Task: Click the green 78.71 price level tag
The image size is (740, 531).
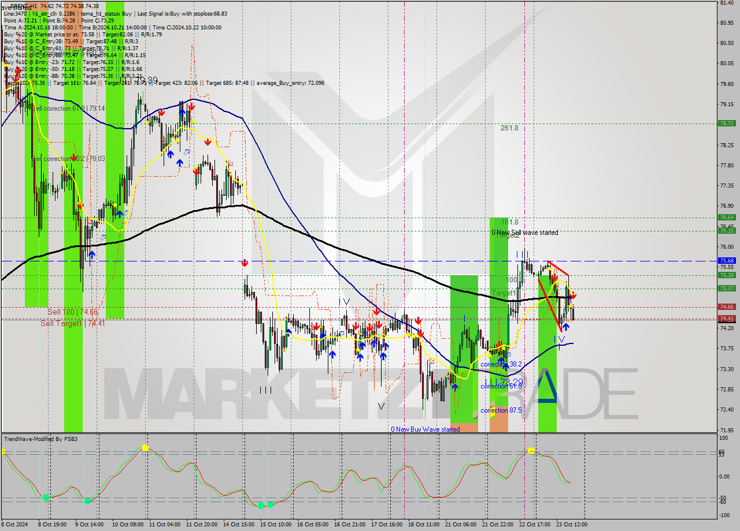Action: (x=727, y=124)
